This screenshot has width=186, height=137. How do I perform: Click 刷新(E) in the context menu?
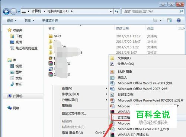click(81, 106)
